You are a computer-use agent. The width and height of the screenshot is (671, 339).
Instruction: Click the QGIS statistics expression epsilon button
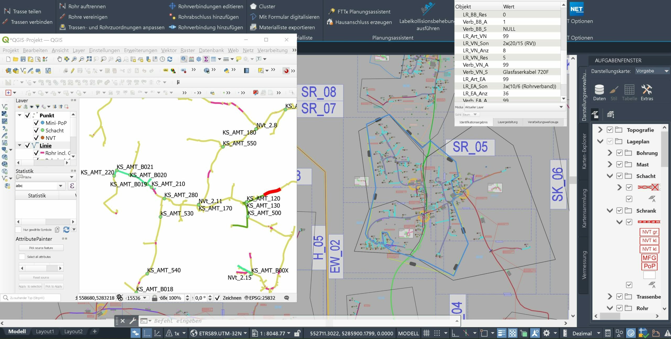72,186
